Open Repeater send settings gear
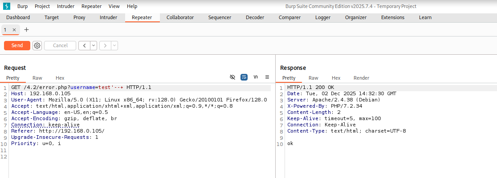Viewport: 497px width, 178px height. [x=37, y=45]
